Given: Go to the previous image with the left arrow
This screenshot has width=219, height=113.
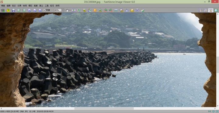Looking at the screenshot, I should pyautogui.click(x=19, y=10).
